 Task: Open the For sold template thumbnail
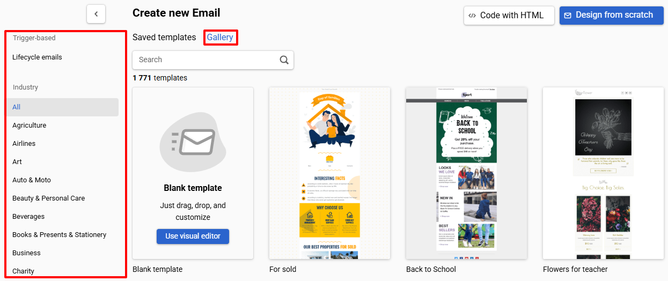[x=329, y=173]
